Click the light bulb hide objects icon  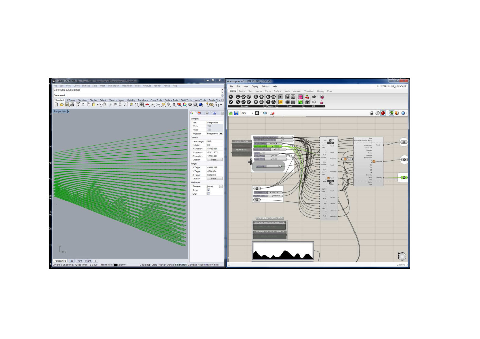point(169,105)
